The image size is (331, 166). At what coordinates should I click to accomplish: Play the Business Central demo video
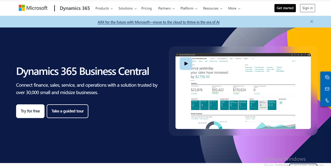(x=186, y=64)
